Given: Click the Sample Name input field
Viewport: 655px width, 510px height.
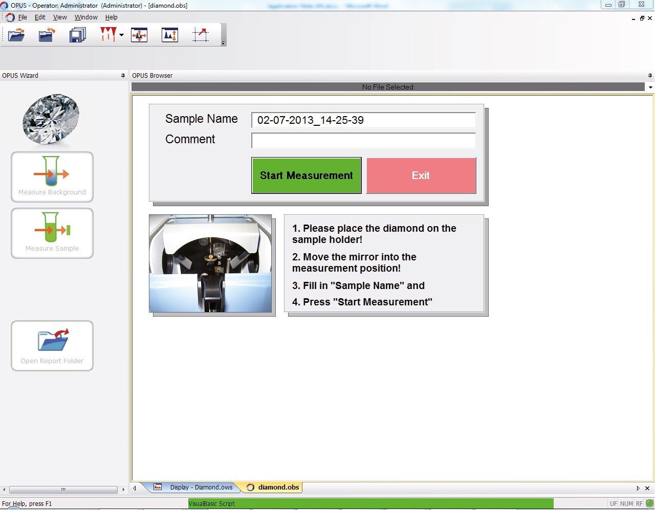Looking at the screenshot, I should point(363,120).
